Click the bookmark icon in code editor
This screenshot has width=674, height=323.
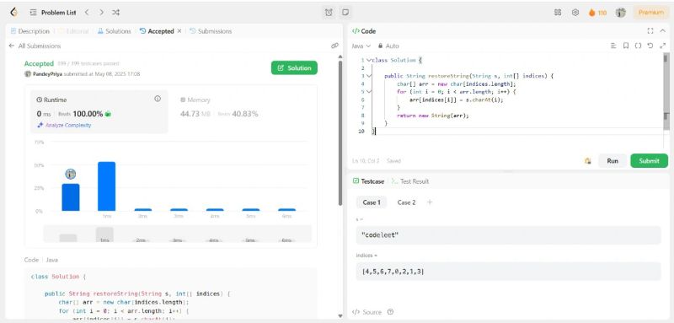(626, 46)
